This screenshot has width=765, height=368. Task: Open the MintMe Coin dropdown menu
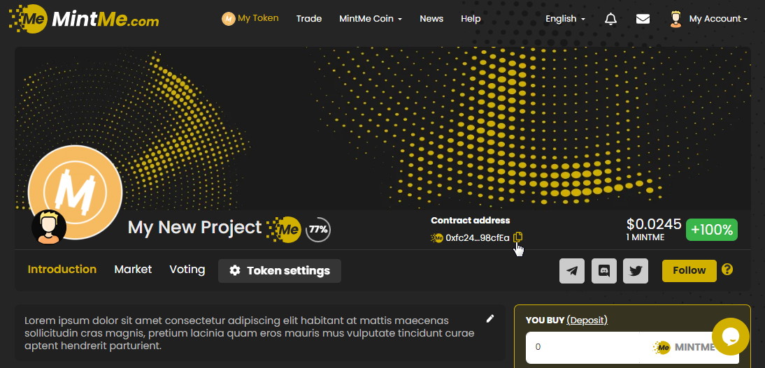[x=370, y=19]
